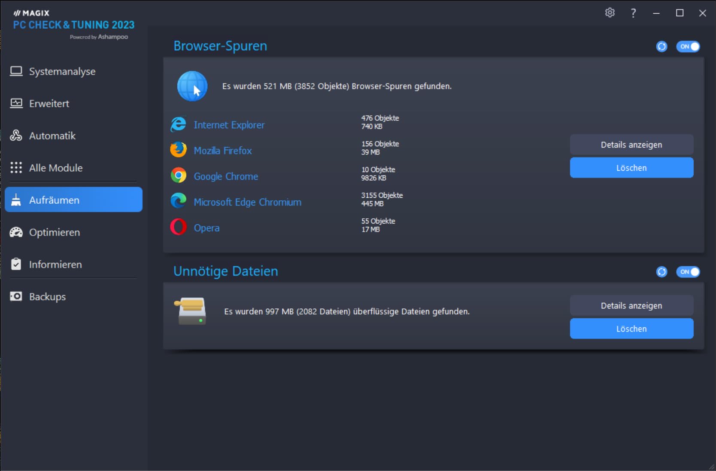Click the broom icon beside Aufräumen
The image size is (716, 471).
tap(16, 200)
